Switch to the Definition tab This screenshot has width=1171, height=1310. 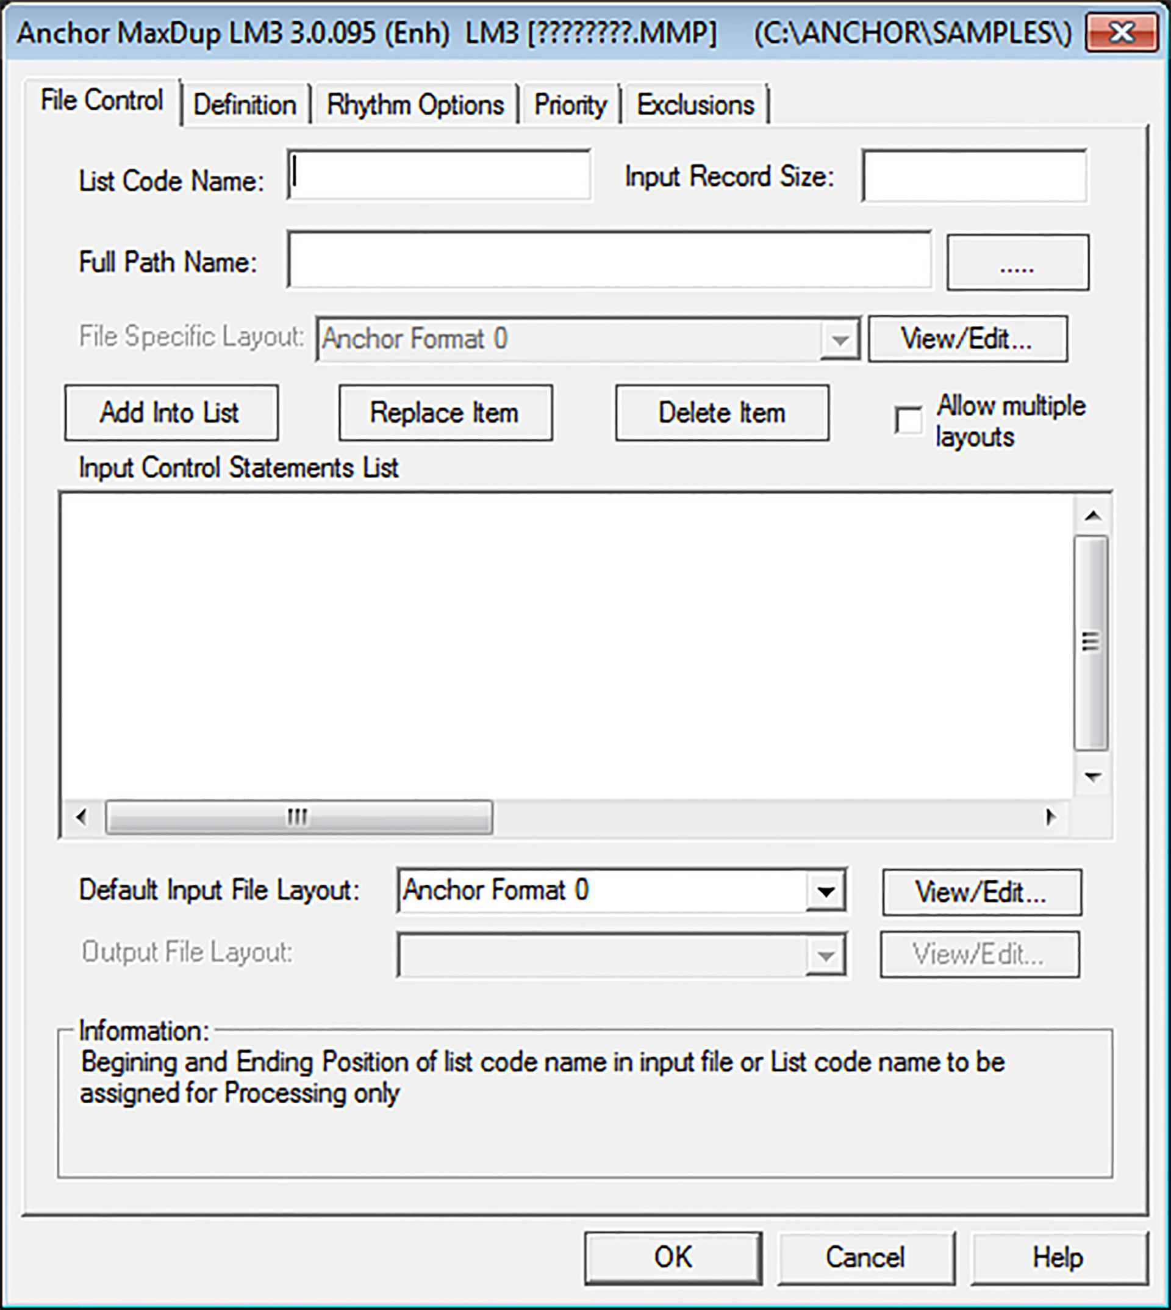[245, 105]
